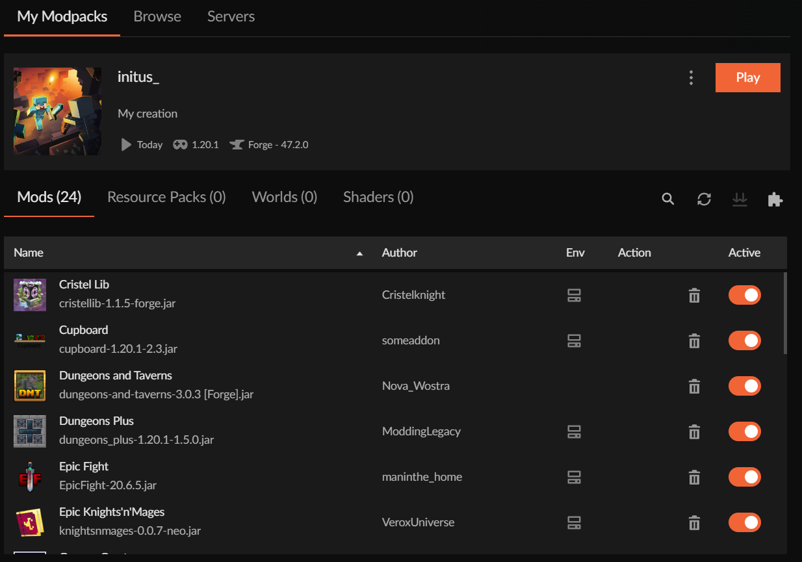
Task: Click the initus_ modpack cover image
Action: pyautogui.click(x=57, y=111)
